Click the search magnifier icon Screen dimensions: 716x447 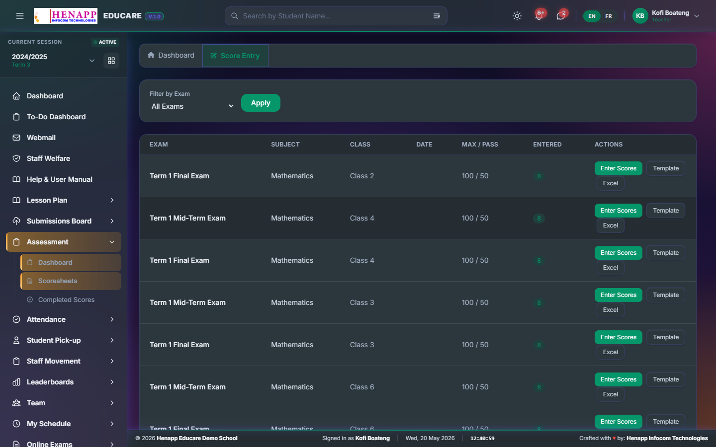235,16
